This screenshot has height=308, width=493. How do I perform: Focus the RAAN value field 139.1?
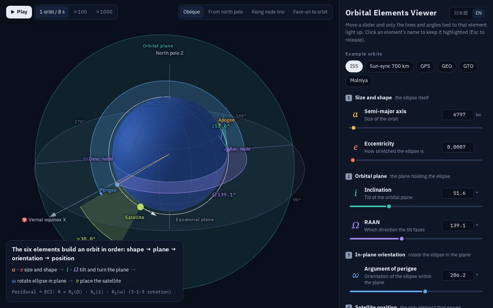(458, 226)
